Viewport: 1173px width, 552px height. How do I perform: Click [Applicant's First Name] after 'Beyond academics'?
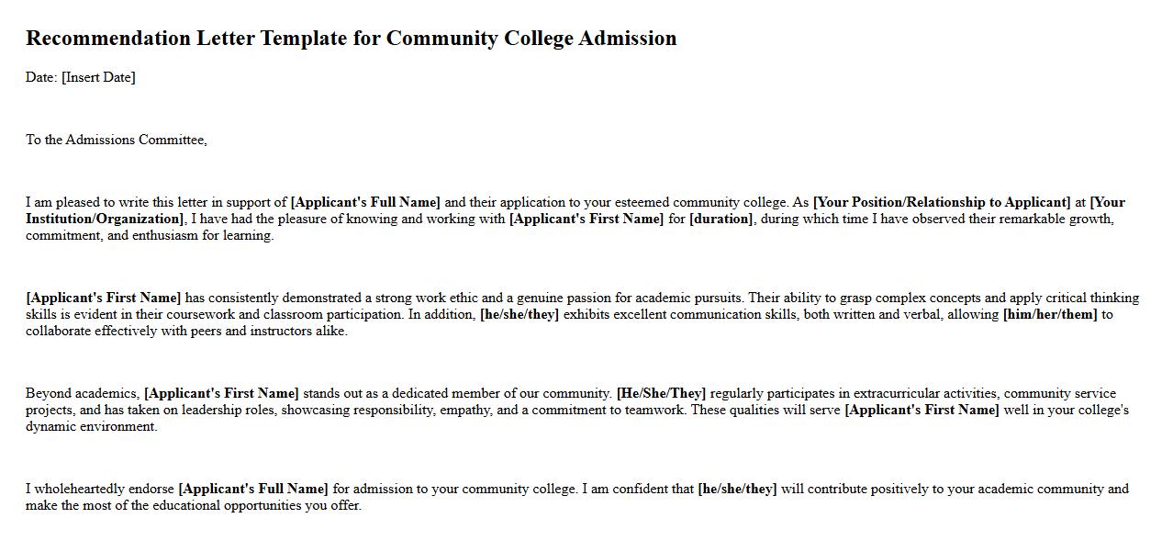pos(221,393)
